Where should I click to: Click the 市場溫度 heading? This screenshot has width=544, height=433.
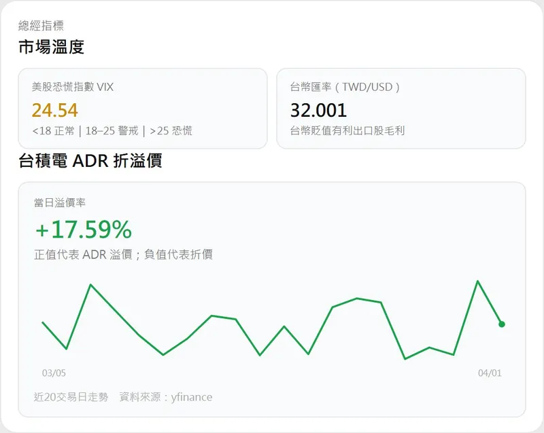pos(52,47)
